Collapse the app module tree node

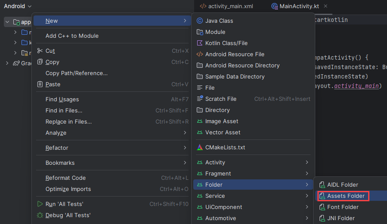7,22
